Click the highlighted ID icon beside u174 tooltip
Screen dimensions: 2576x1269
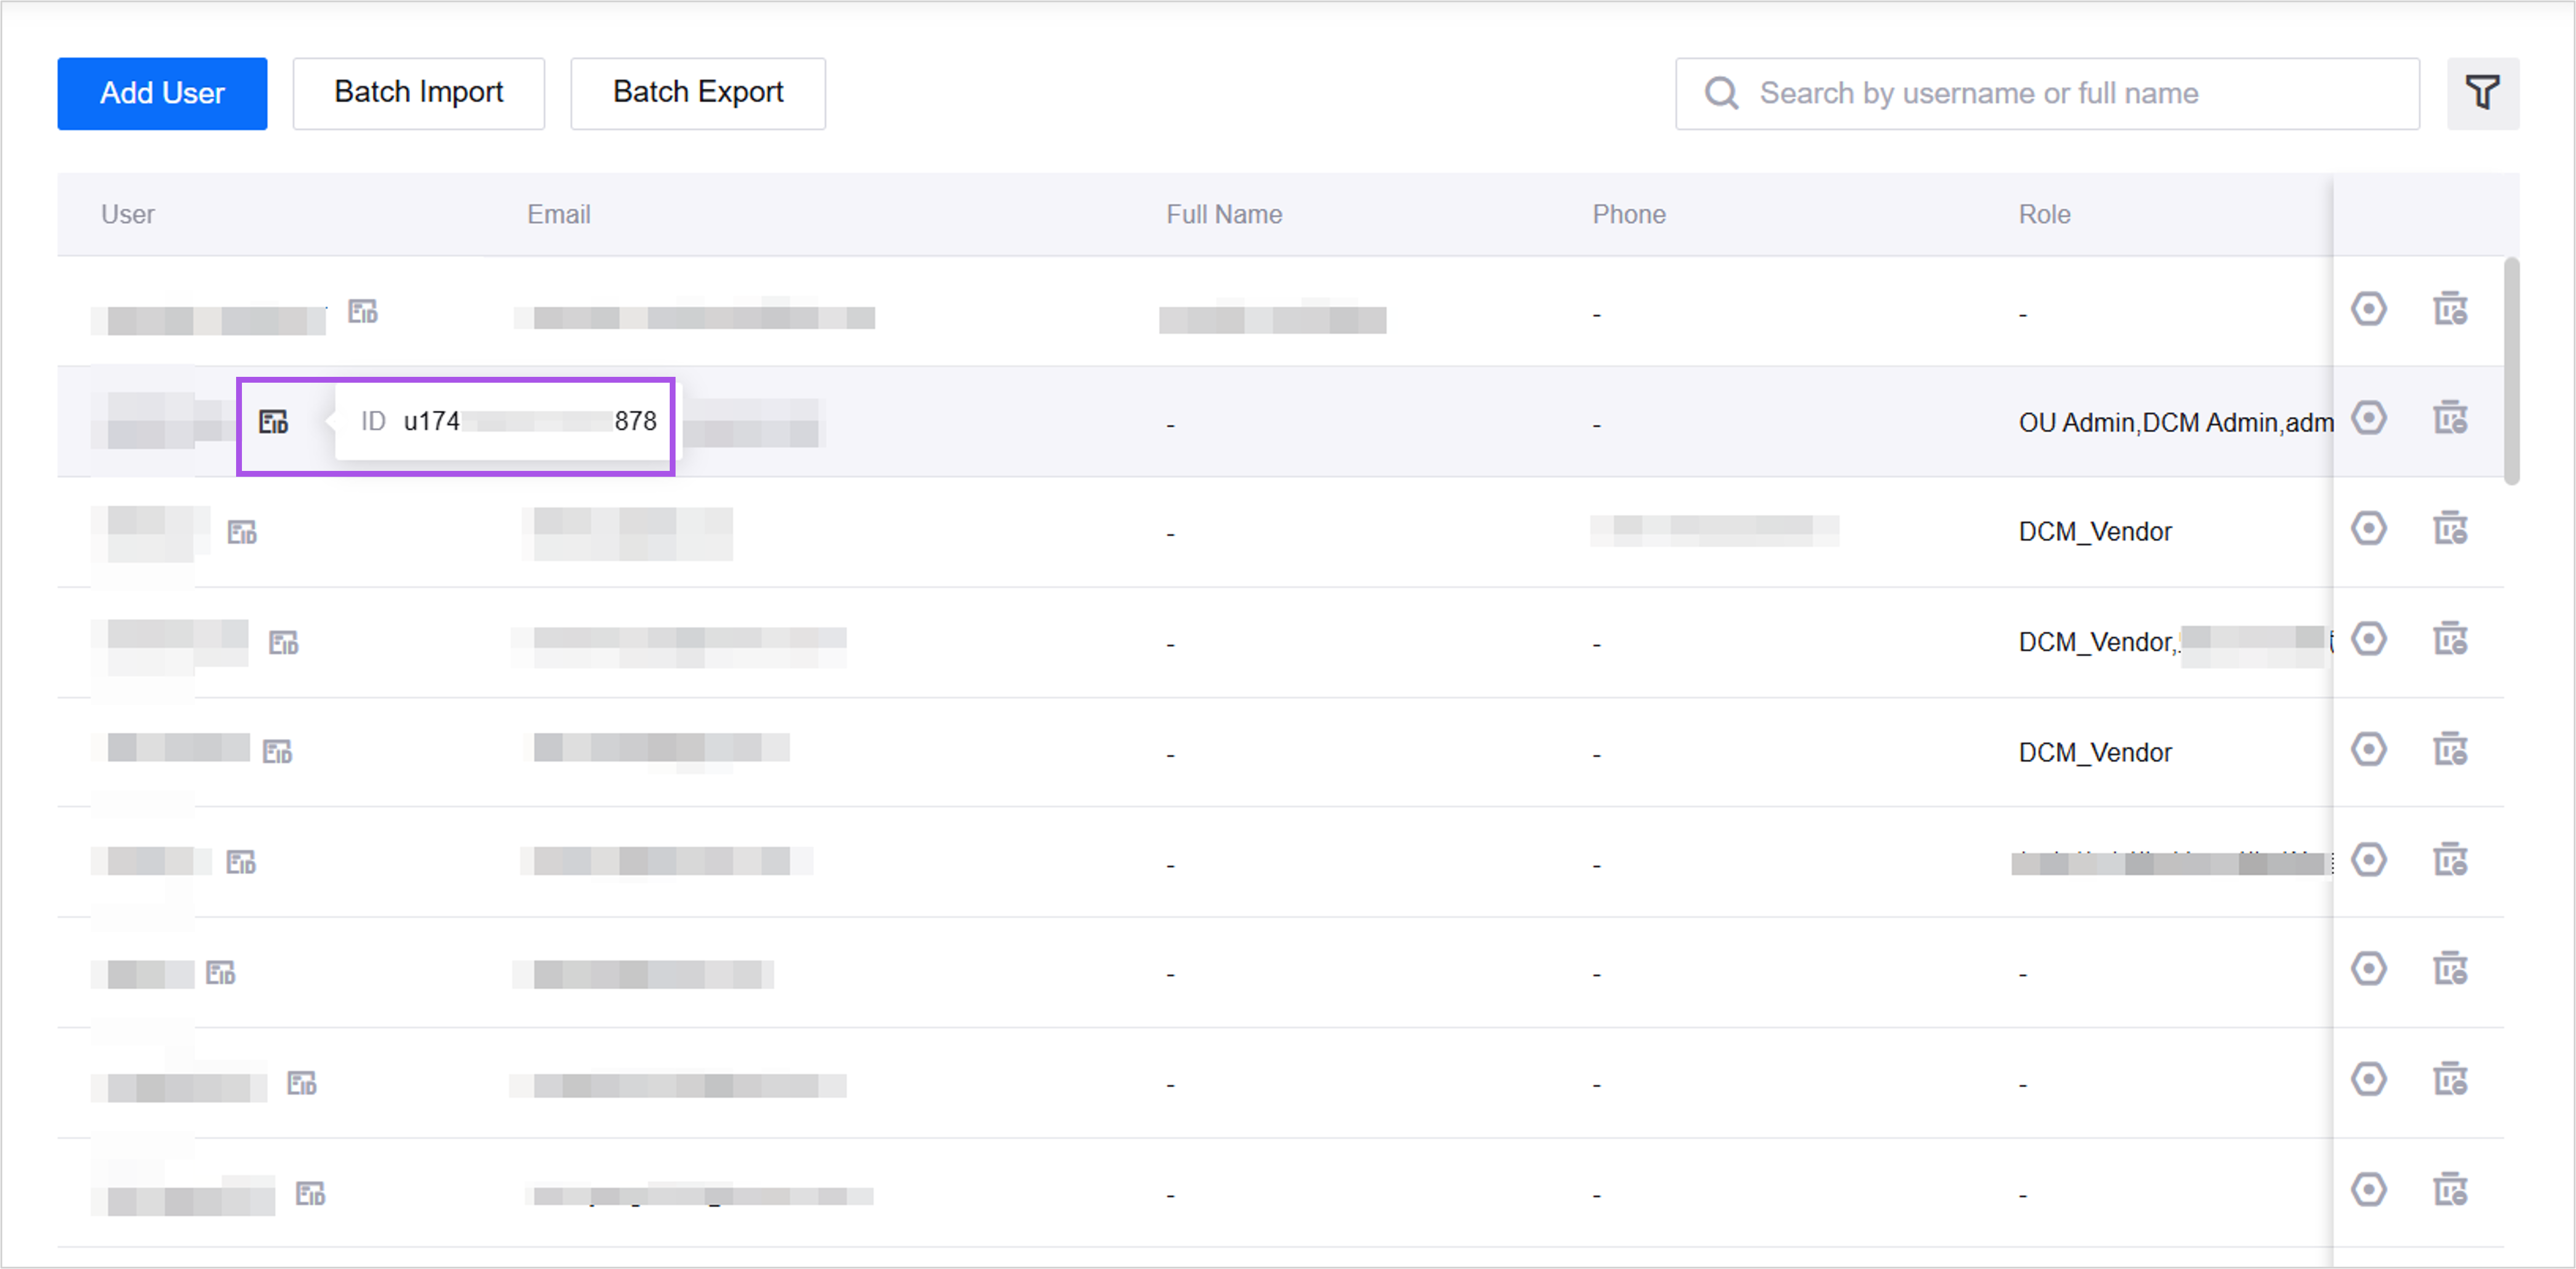click(273, 422)
